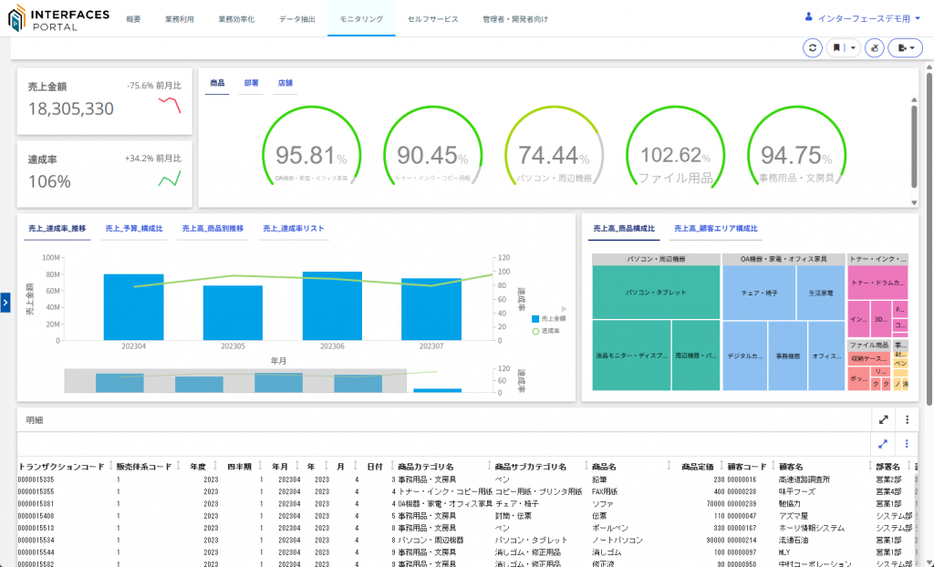Select the 売上高_商品構成比 tab
Image resolution: width=934 pixels, height=567 pixels.
click(624, 229)
